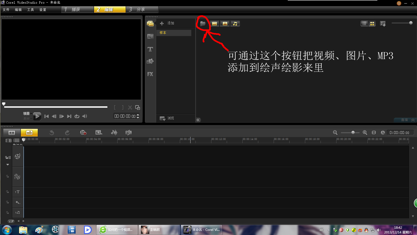Step to next frame
Viewport: 417px width, 235px height.
(x=62, y=116)
